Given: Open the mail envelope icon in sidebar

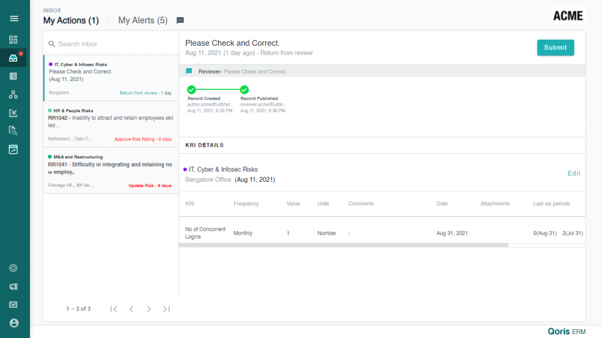Looking at the screenshot, I should pyautogui.click(x=13, y=305).
